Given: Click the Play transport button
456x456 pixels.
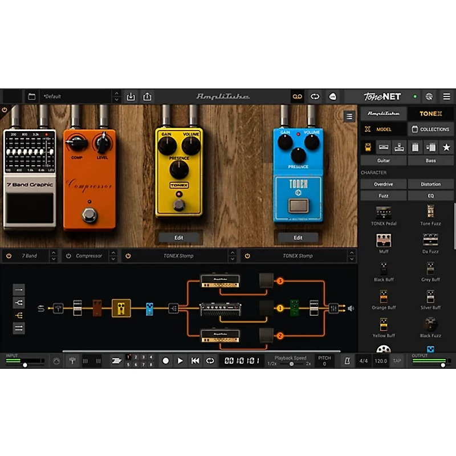Looking at the screenshot, I should (180, 361).
